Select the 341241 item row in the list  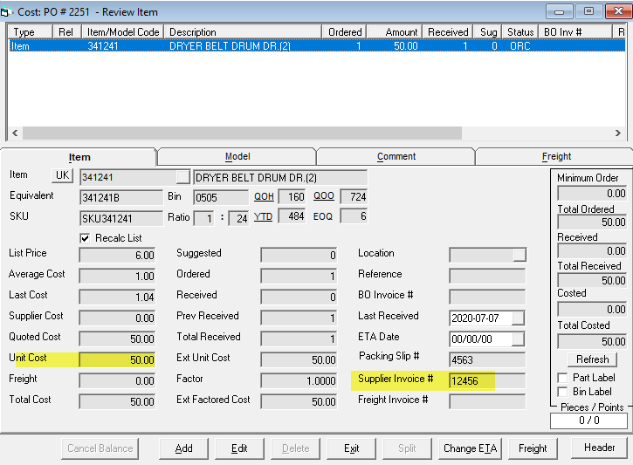click(317, 46)
